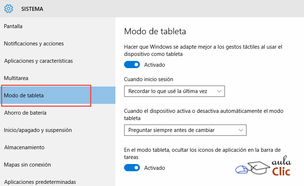Turn off the tablet mode touch-gestures toggle

pos(132,65)
